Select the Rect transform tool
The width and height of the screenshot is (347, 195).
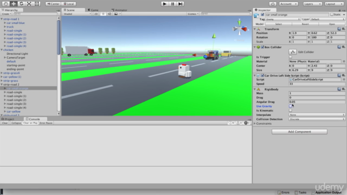[37, 4]
